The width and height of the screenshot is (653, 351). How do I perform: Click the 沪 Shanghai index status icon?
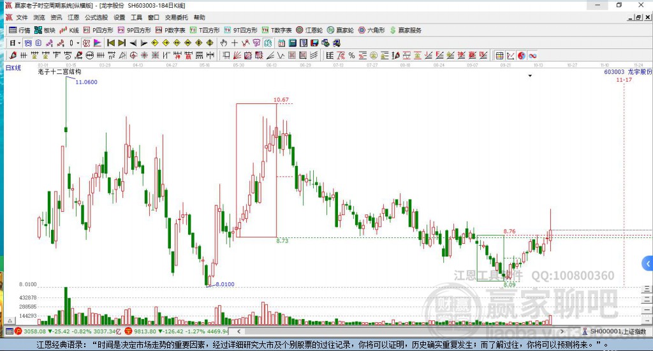click(18, 331)
